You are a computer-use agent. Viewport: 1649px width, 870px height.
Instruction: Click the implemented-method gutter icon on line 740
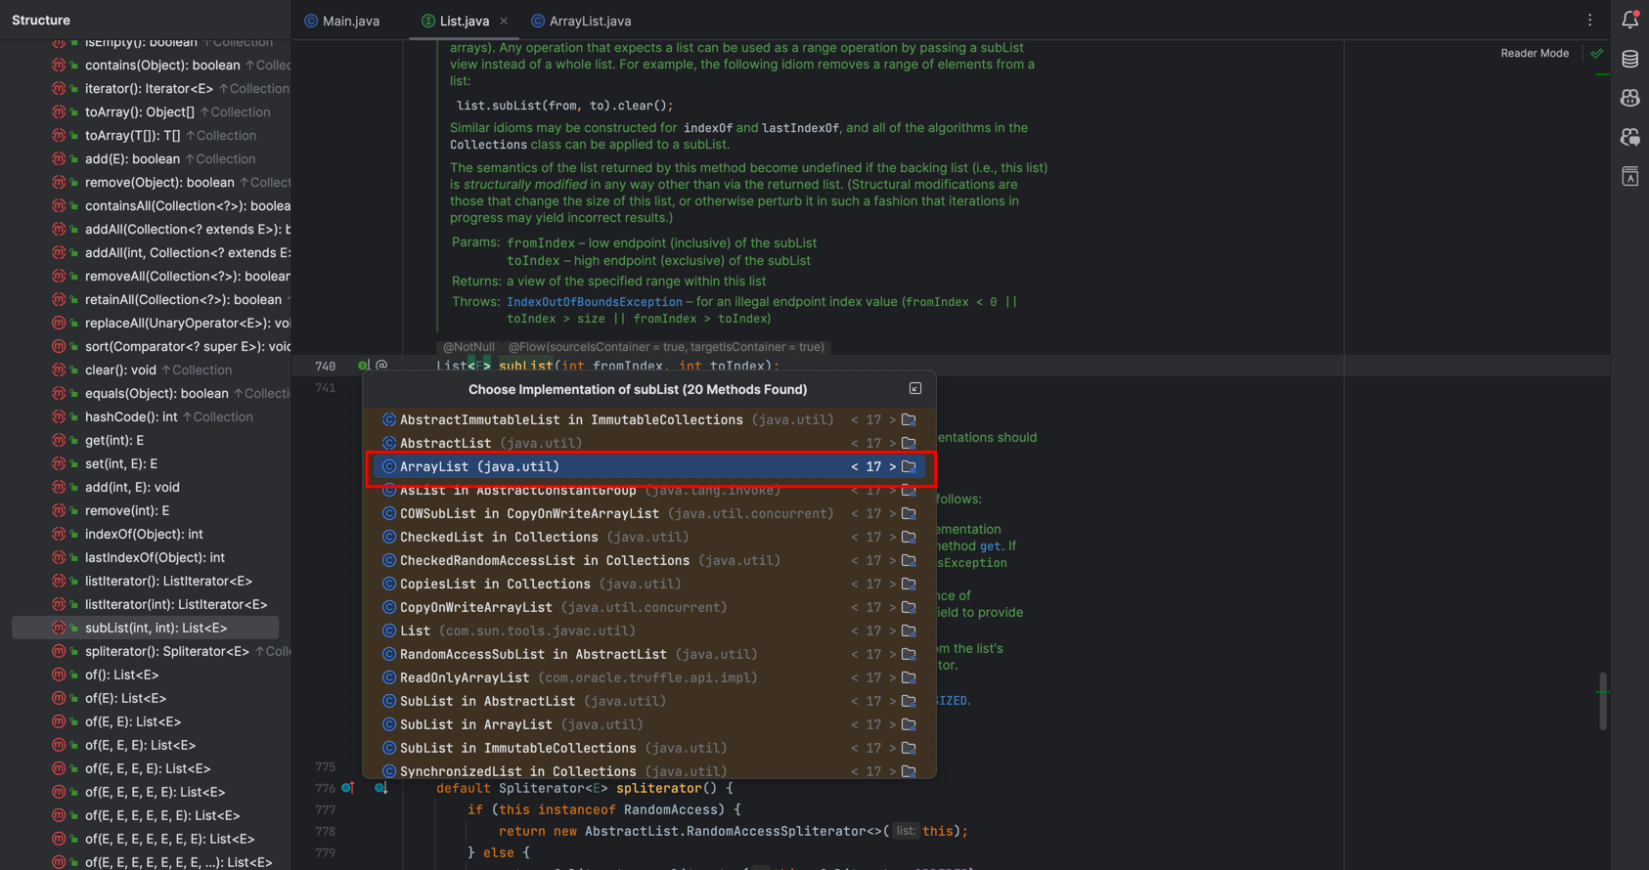[x=363, y=366]
